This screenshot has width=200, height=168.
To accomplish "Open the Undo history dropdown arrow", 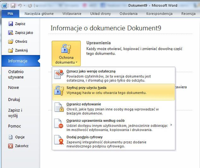I will point(25,6).
